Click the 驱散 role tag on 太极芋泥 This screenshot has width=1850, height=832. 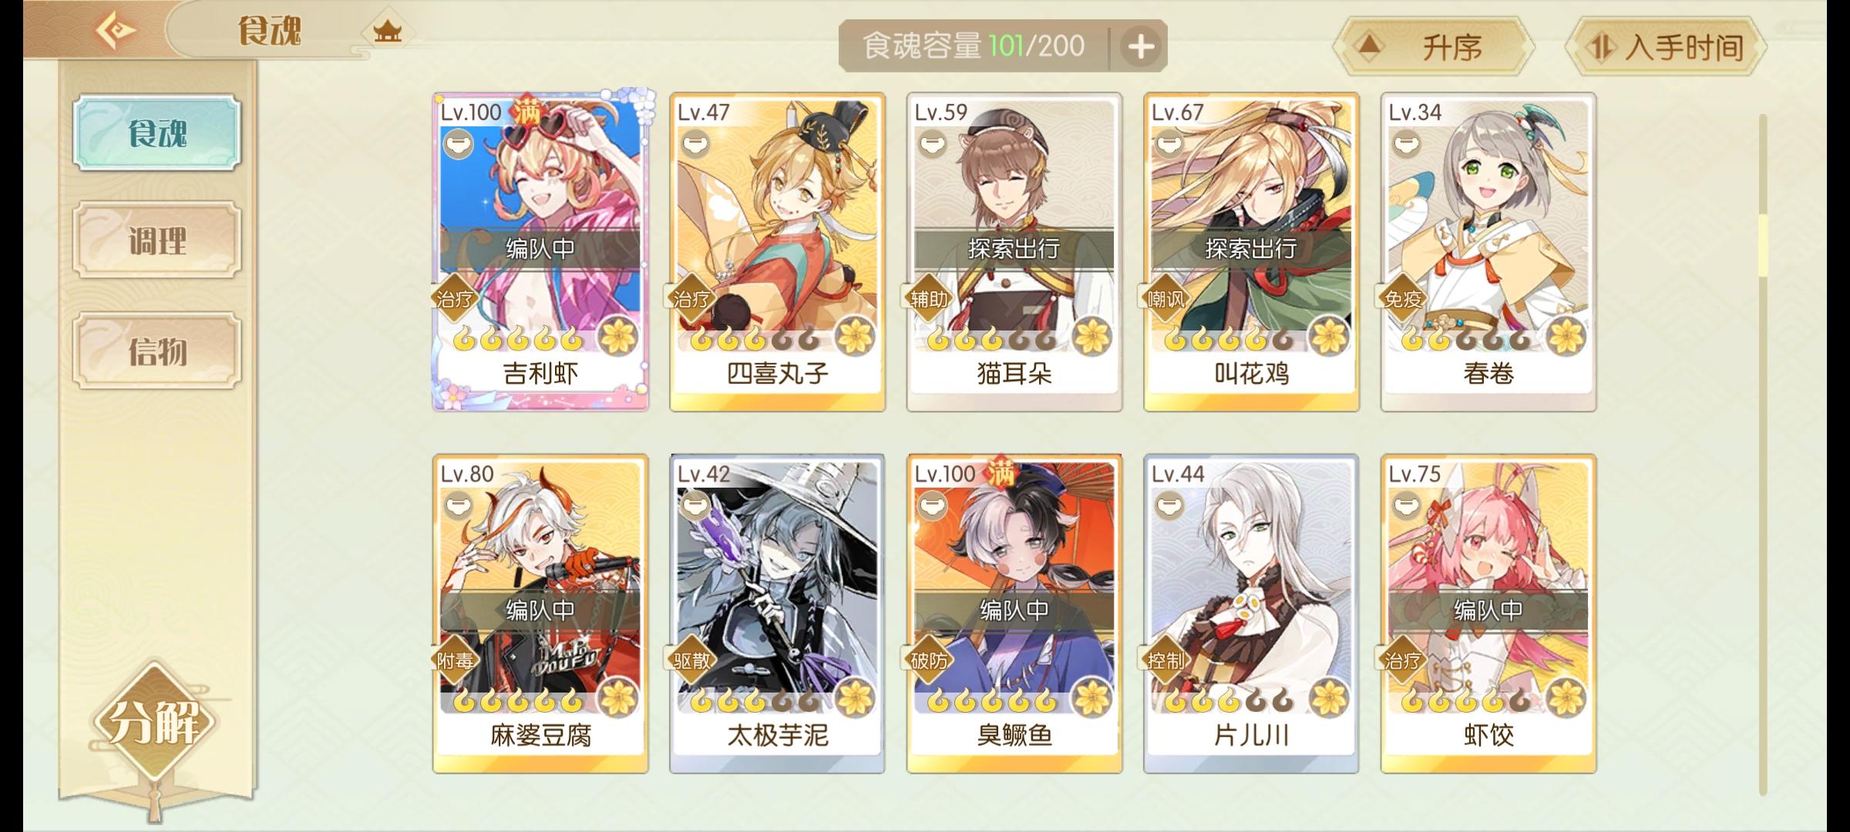691,660
